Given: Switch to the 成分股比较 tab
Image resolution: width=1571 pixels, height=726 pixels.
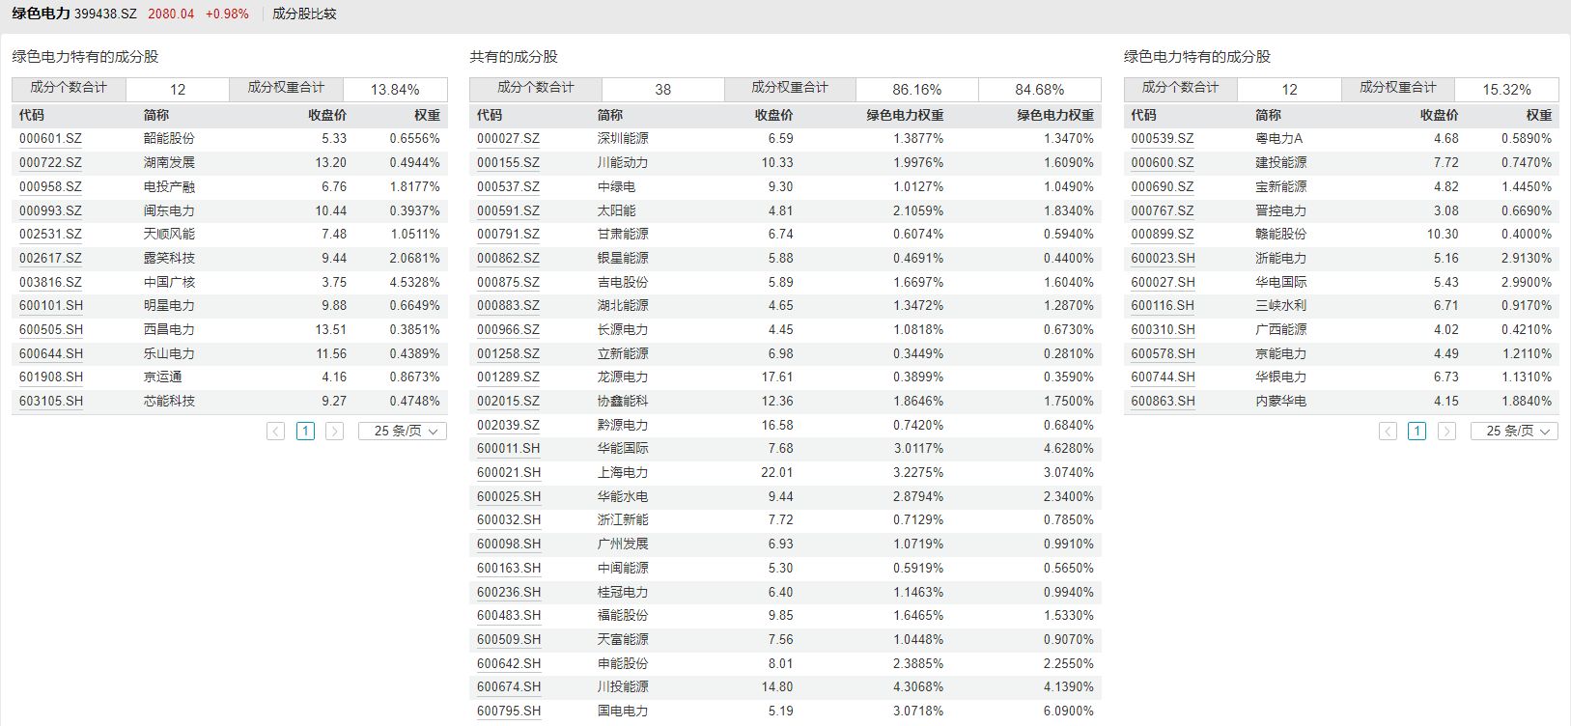Looking at the screenshot, I should click(304, 14).
